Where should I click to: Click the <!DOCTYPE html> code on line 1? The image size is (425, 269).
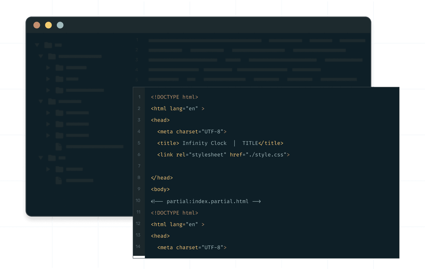(x=174, y=97)
